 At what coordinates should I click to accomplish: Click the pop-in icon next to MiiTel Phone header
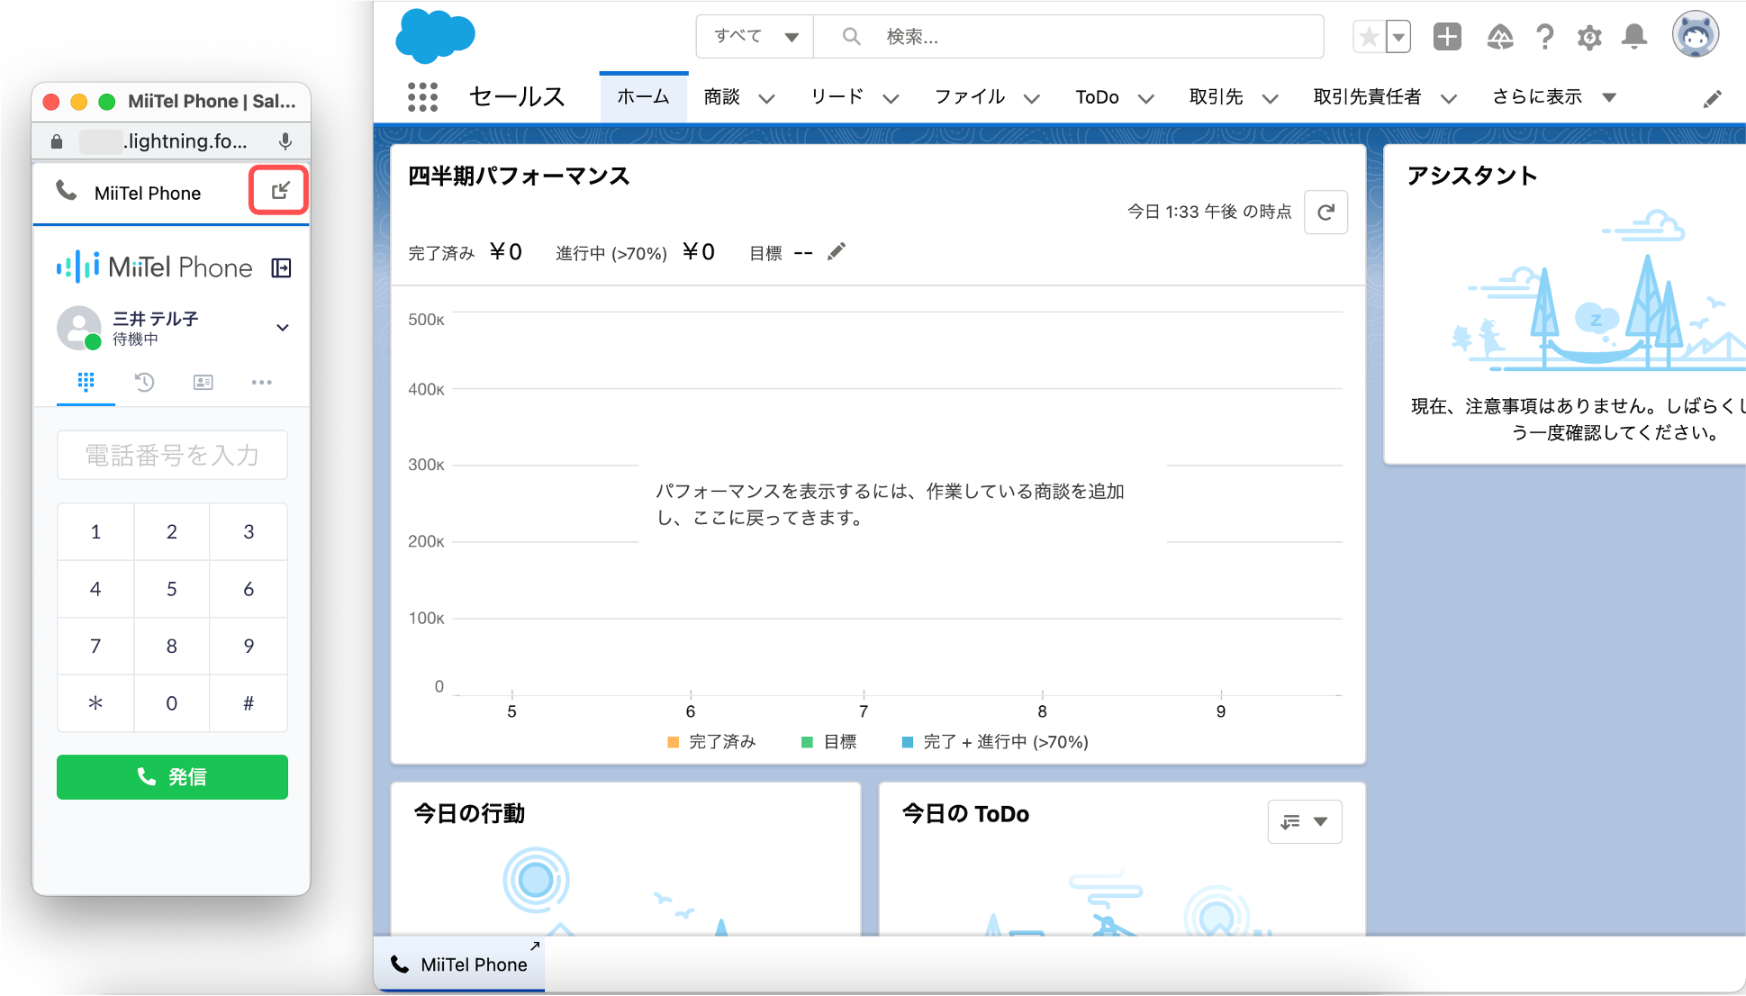280,190
